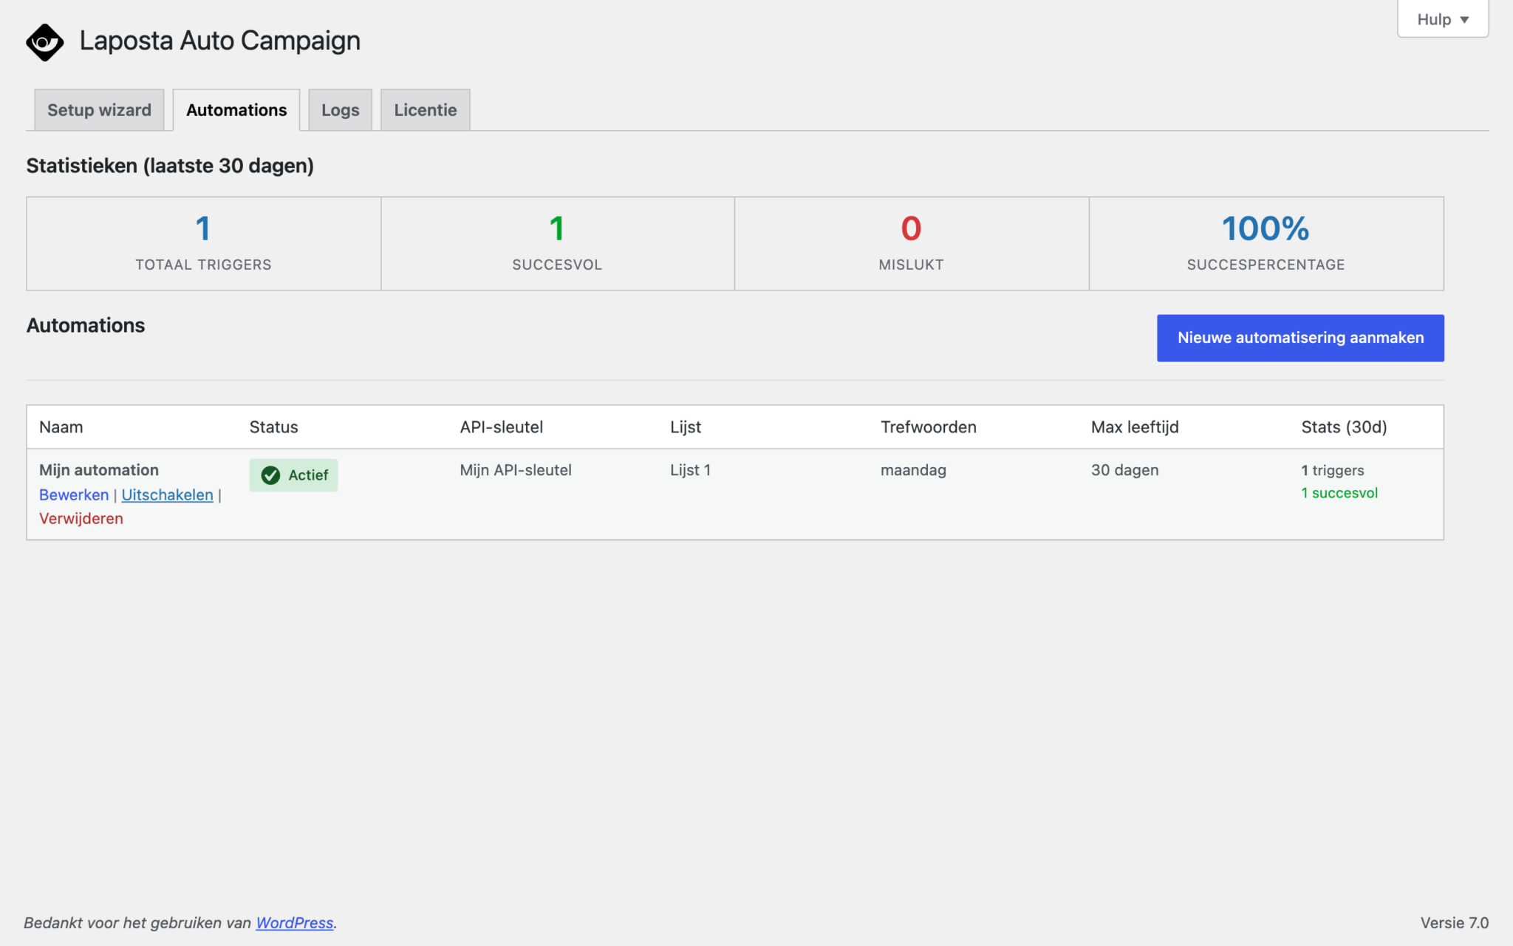This screenshot has width=1513, height=946.
Task: Click the Lijst 1 cell
Action: point(690,470)
